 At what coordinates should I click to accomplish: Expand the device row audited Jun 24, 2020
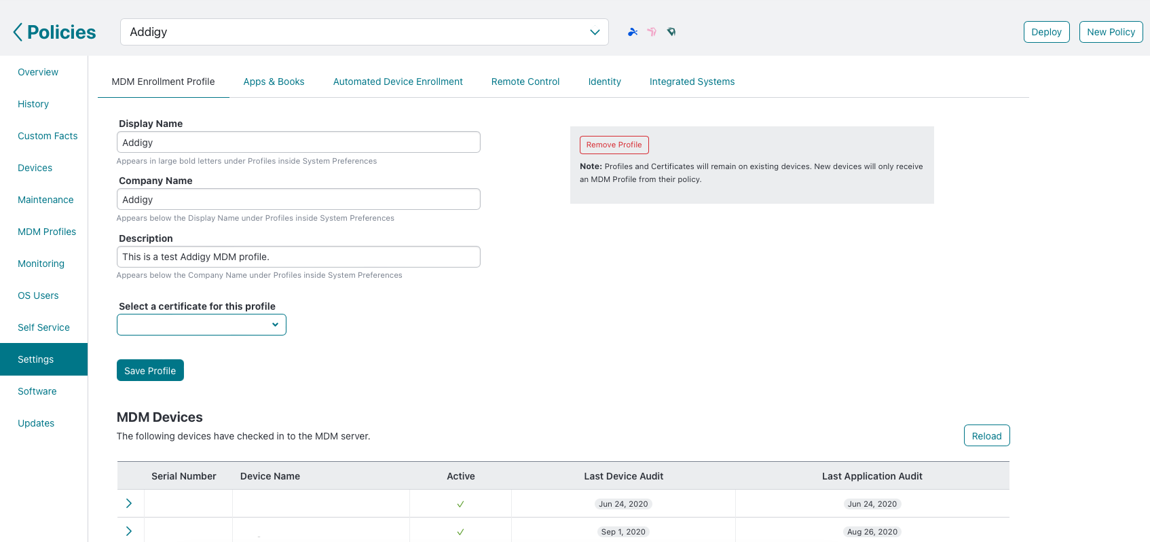tap(129, 503)
